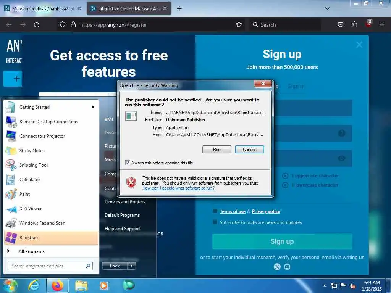Open the Discord icon
The height and width of the screenshot is (293, 391).
pos(287,267)
